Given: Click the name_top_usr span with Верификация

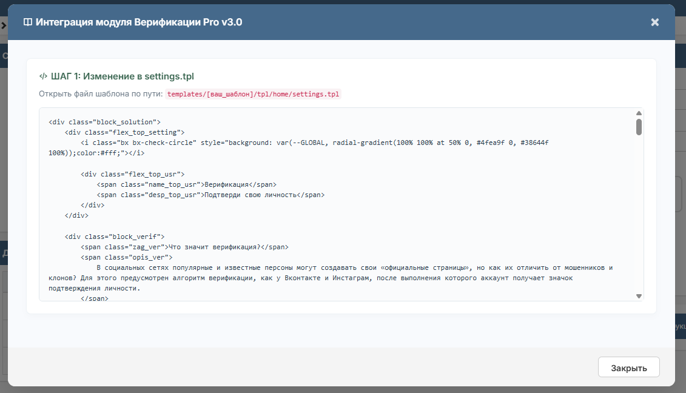Looking at the screenshot, I should 187,185.
